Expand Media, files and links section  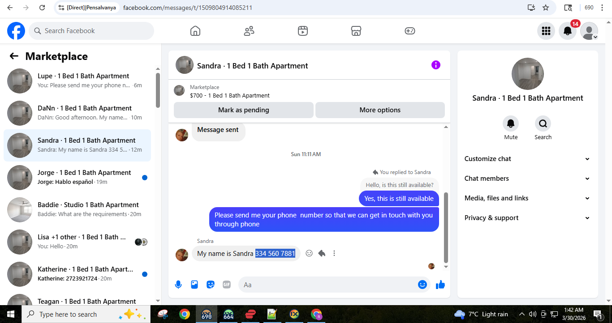[x=527, y=198]
